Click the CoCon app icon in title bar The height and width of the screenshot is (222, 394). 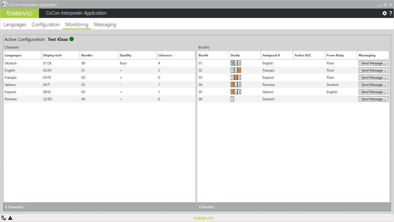4,4
